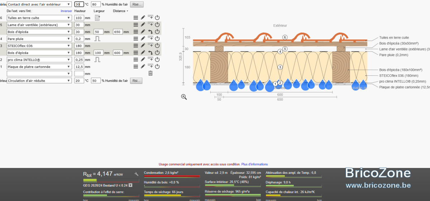Swap orientation of the 50 mm Bois d'épicéa row
This screenshot has width=430, height=201.
[x=150, y=31]
